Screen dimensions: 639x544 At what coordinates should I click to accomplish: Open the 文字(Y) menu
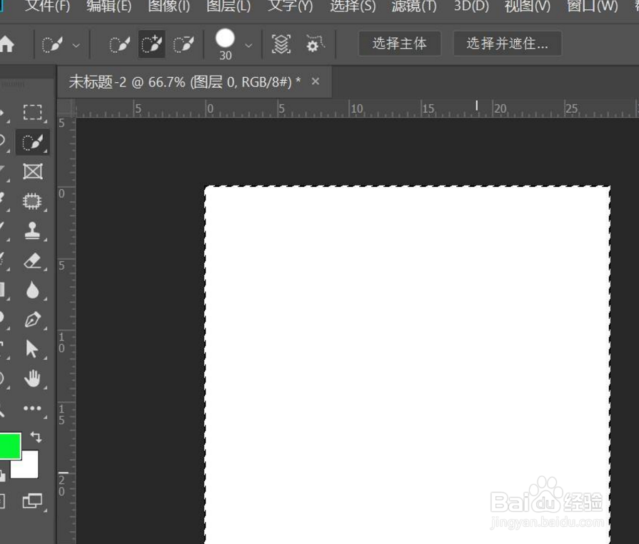290,6
